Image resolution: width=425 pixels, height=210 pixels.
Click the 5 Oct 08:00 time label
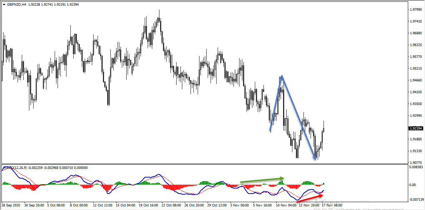pyautogui.click(x=56, y=205)
